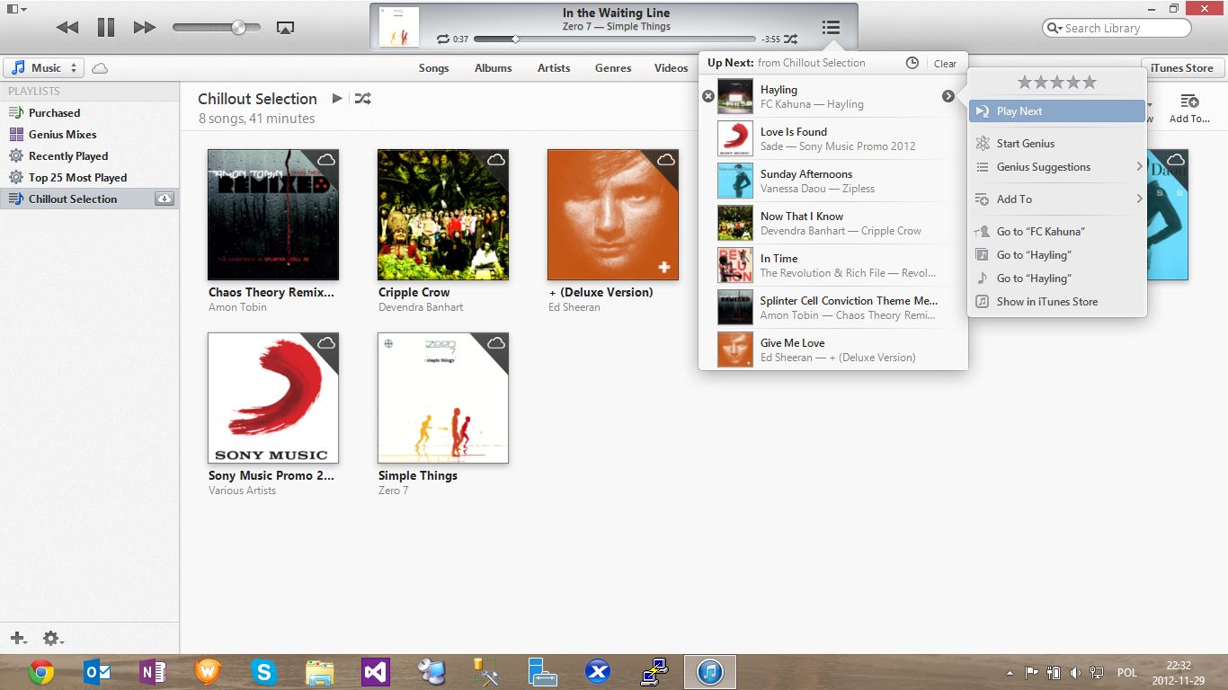Open the Add To submenu

point(1056,199)
